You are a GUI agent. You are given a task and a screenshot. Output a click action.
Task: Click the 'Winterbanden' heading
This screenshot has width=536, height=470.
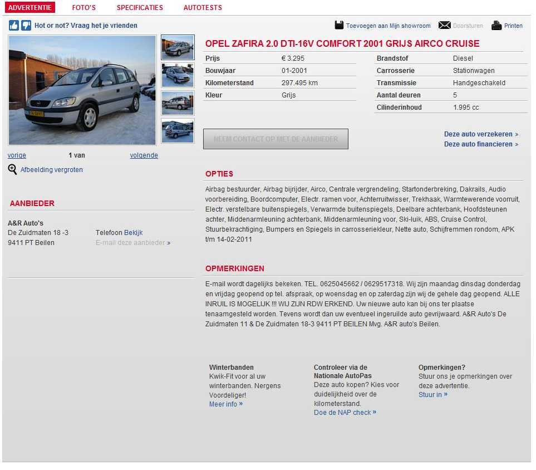click(x=232, y=368)
